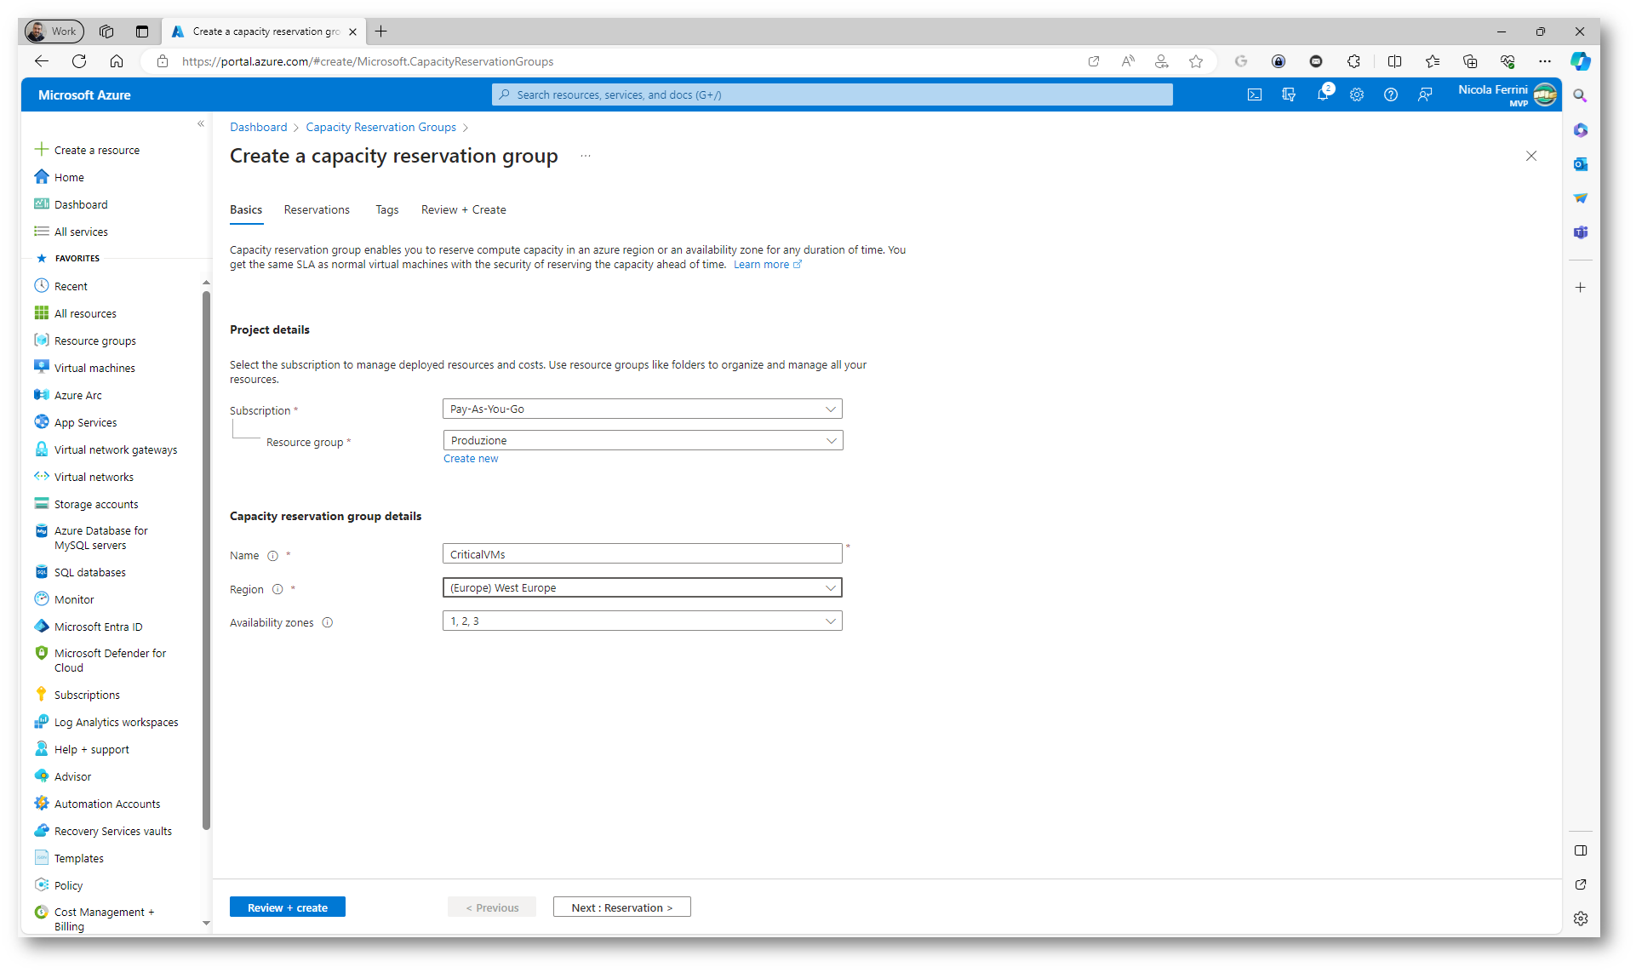This screenshot has height=973, width=1636.
Task: Open Templates in sidebar
Action: tap(78, 858)
